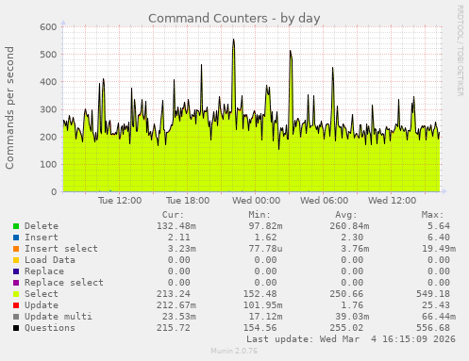
Task: Click the Update max value 25.43
Action: click(436, 305)
